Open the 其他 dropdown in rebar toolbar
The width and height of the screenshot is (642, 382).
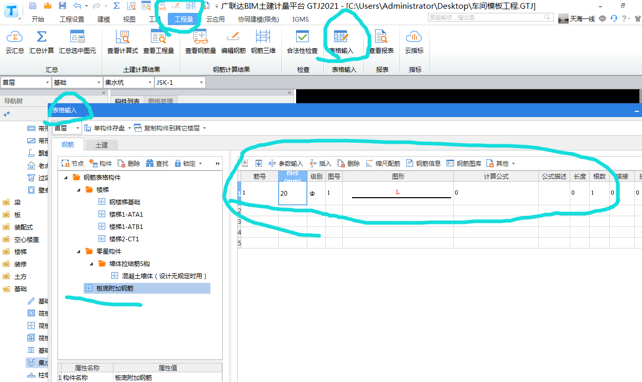pyautogui.click(x=500, y=163)
